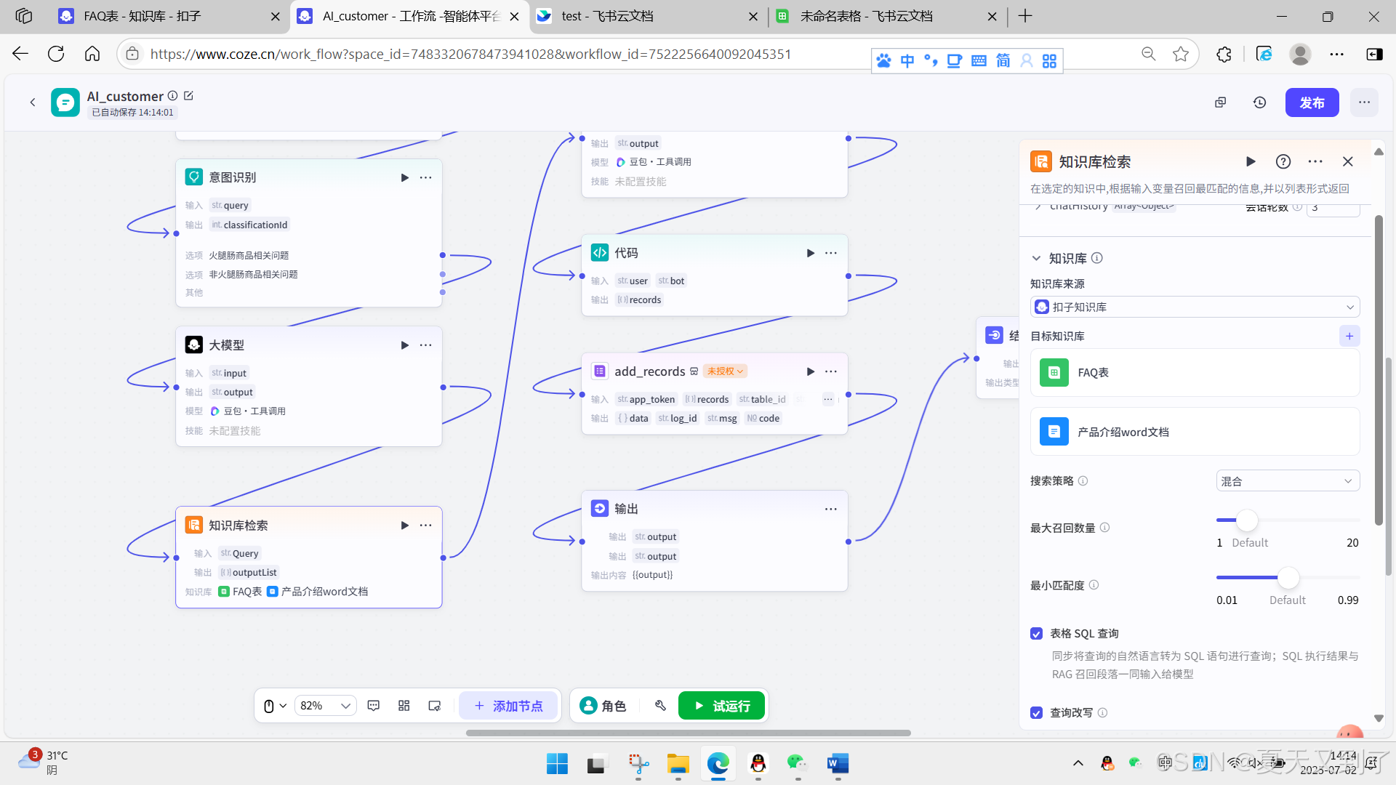
Task: Toggle the 查询改写 checkbox
Action: 1037,713
